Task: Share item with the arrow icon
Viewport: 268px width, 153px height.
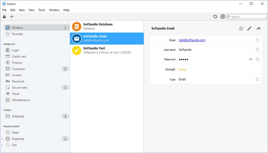Action: [258, 28]
